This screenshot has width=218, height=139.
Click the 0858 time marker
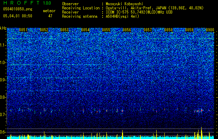tap(168, 30)
